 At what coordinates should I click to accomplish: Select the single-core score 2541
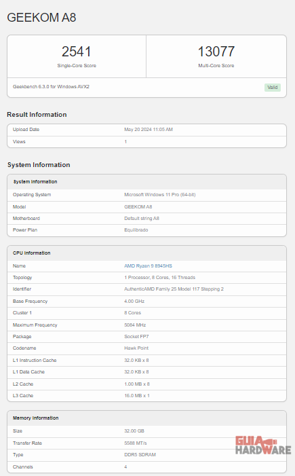pyautogui.click(x=77, y=52)
